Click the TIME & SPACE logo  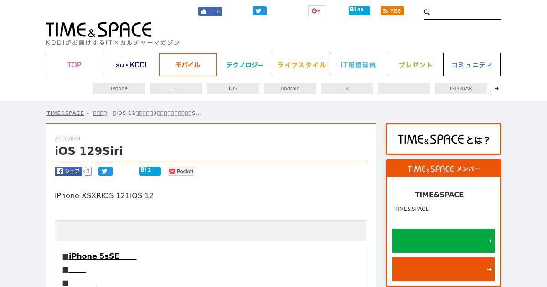tap(98, 30)
